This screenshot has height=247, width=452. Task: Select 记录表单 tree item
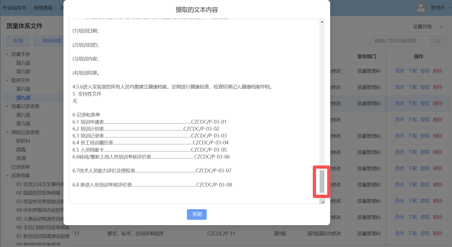21,167
